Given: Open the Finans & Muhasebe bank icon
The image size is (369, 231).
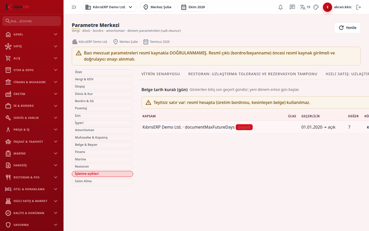Looking at the screenshot, I should tap(8, 82).
